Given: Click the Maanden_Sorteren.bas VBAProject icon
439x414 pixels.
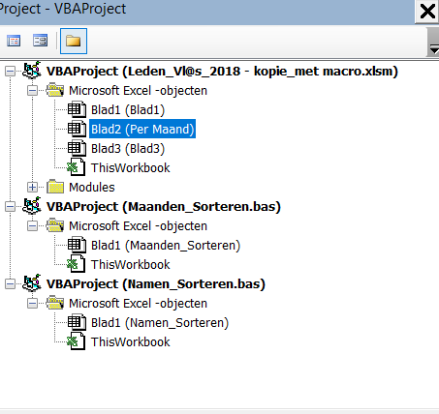Looking at the screenshot, I should tap(32, 206).
